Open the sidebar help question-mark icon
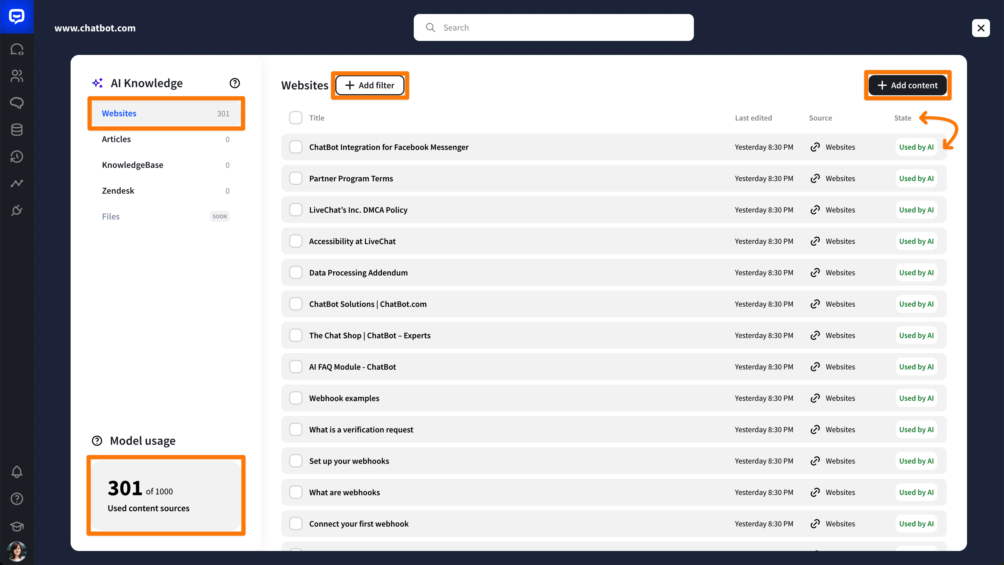This screenshot has width=1004, height=565. 17,499
